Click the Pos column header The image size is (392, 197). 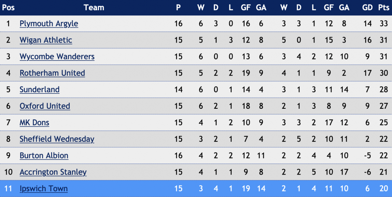[x=8, y=7]
